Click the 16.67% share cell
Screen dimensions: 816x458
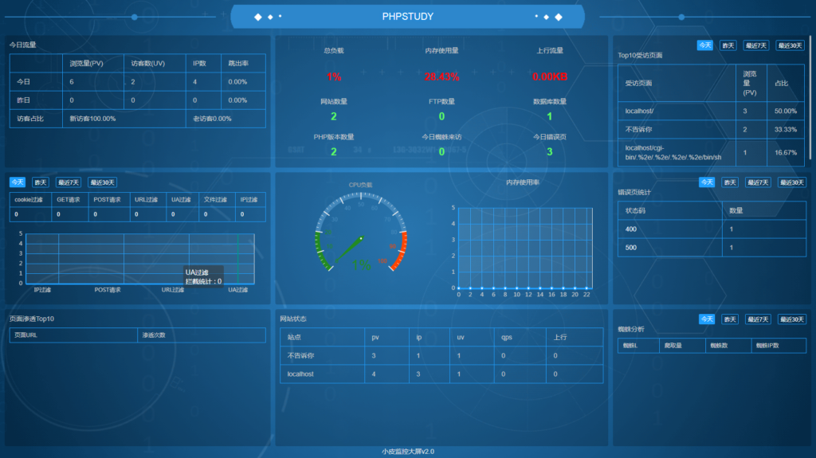(x=785, y=152)
